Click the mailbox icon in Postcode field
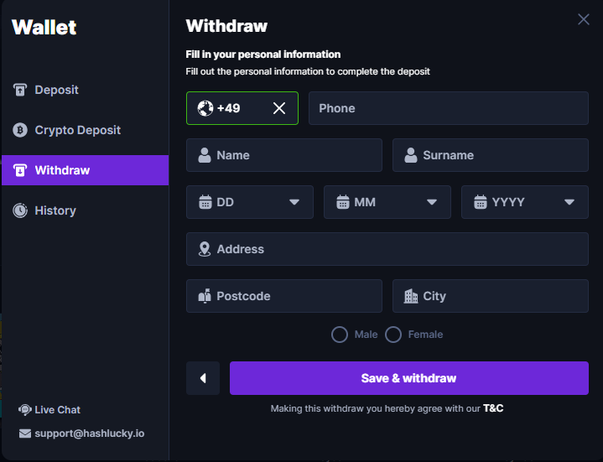 pyautogui.click(x=205, y=296)
